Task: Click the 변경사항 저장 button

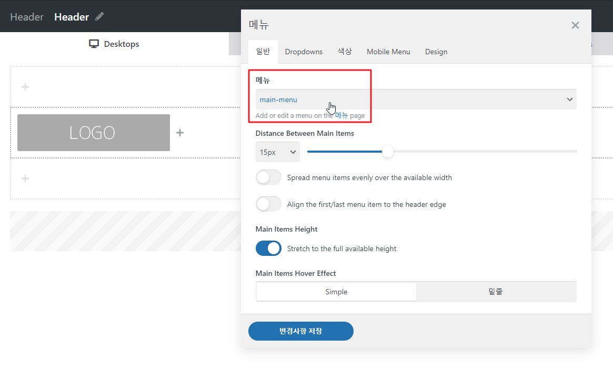Action: (300, 331)
